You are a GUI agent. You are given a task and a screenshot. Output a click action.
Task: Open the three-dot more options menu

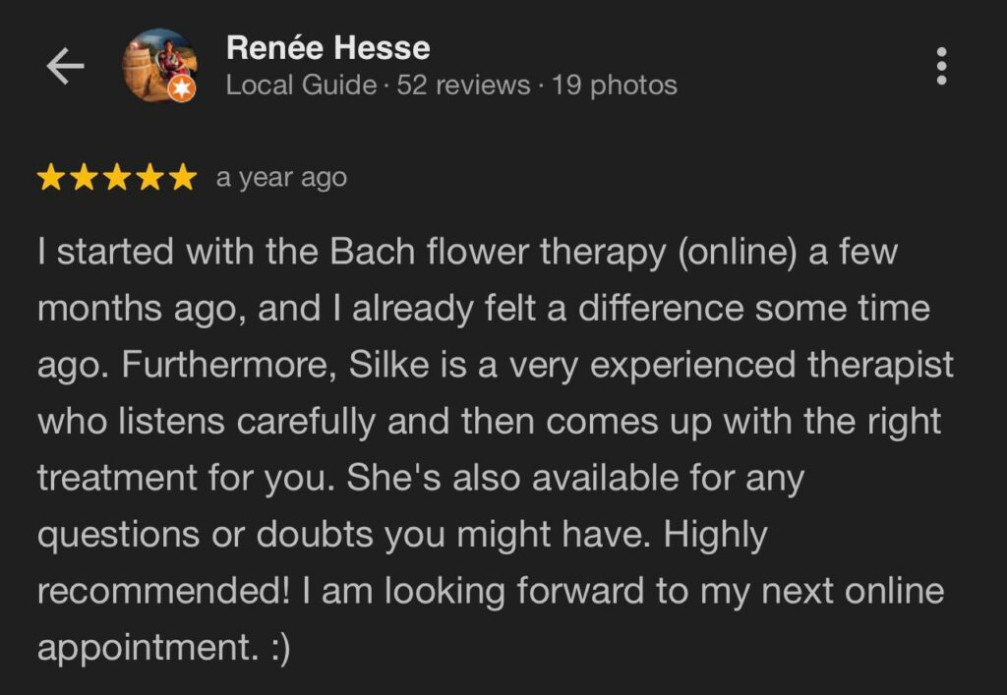tap(941, 66)
